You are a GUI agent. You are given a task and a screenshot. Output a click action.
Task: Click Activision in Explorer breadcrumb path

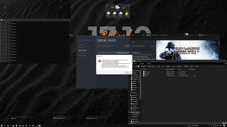[179, 66]
